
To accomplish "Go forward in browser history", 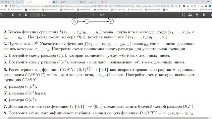I will [2, 6].
